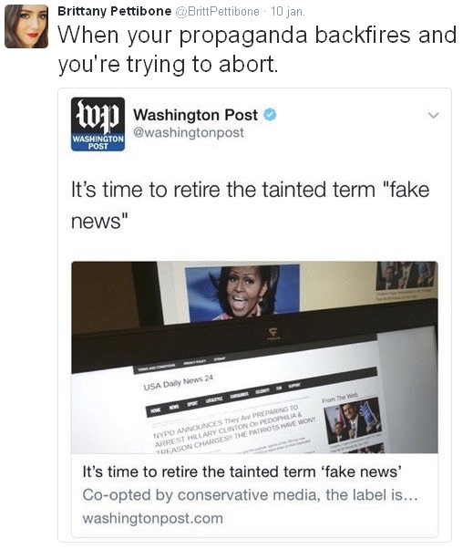Open the link card headline about 'fake news'

point(242,471)
